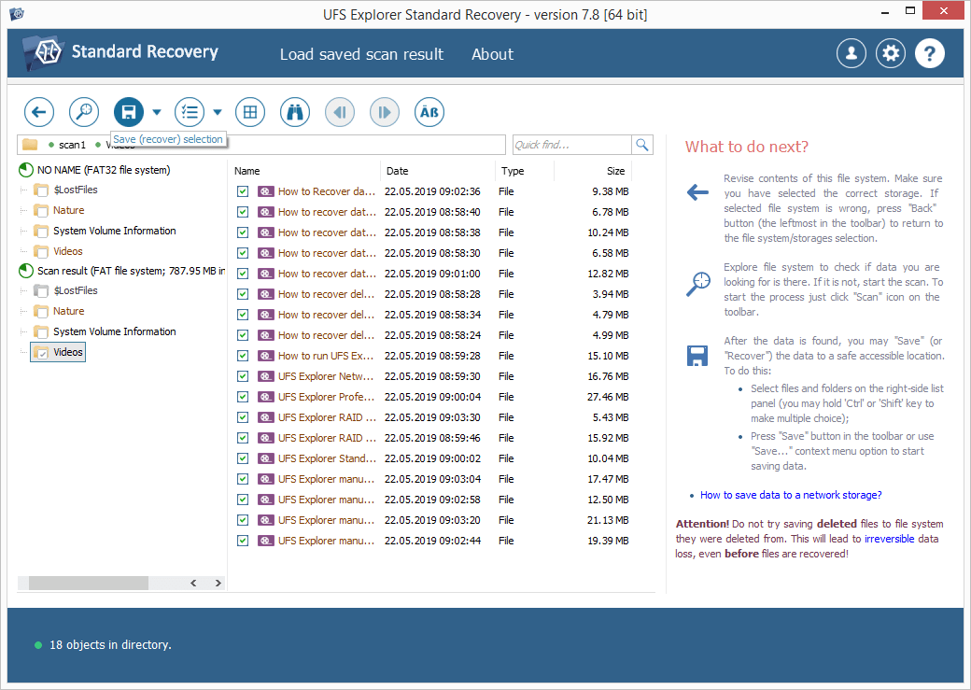Uncheck UFS Explorer Stand... file
This screenshot has height=690, width=971.
(243, 458)
